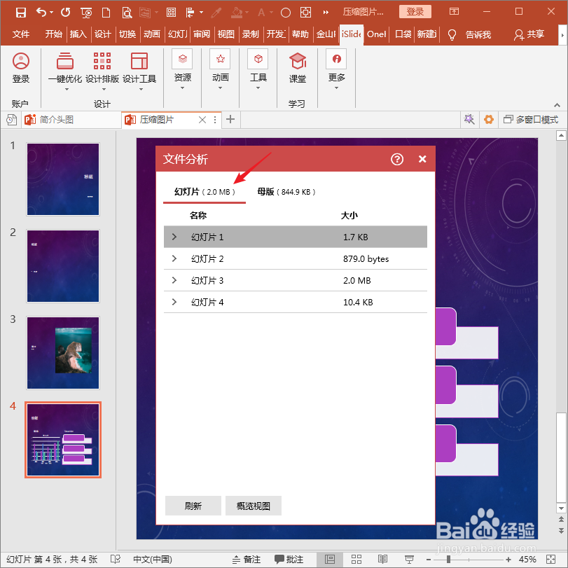
Task: Open a new document tab with plus
Action: (230, 119)
